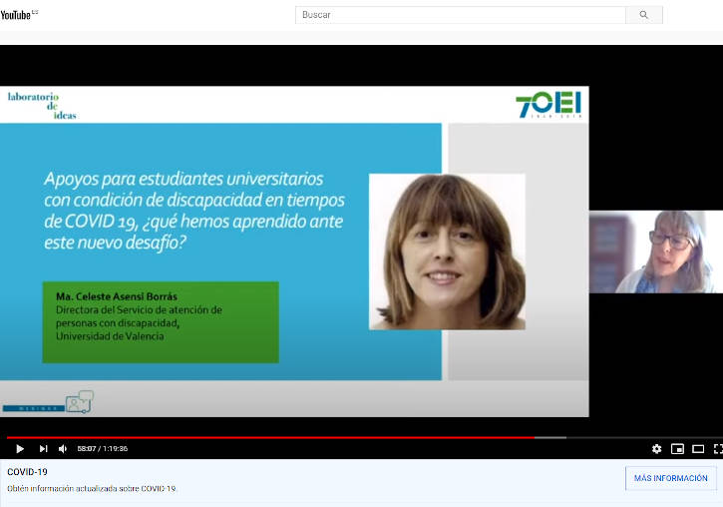The height and width of the screenshot is (507, 723).
Task: Click the speaker webcam thumbnail
Action: point(655,252)
